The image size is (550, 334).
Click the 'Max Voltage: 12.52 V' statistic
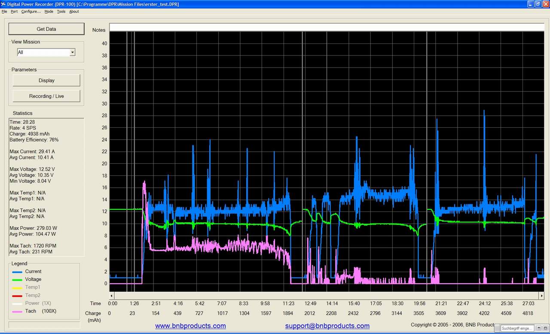coord(32,169)
